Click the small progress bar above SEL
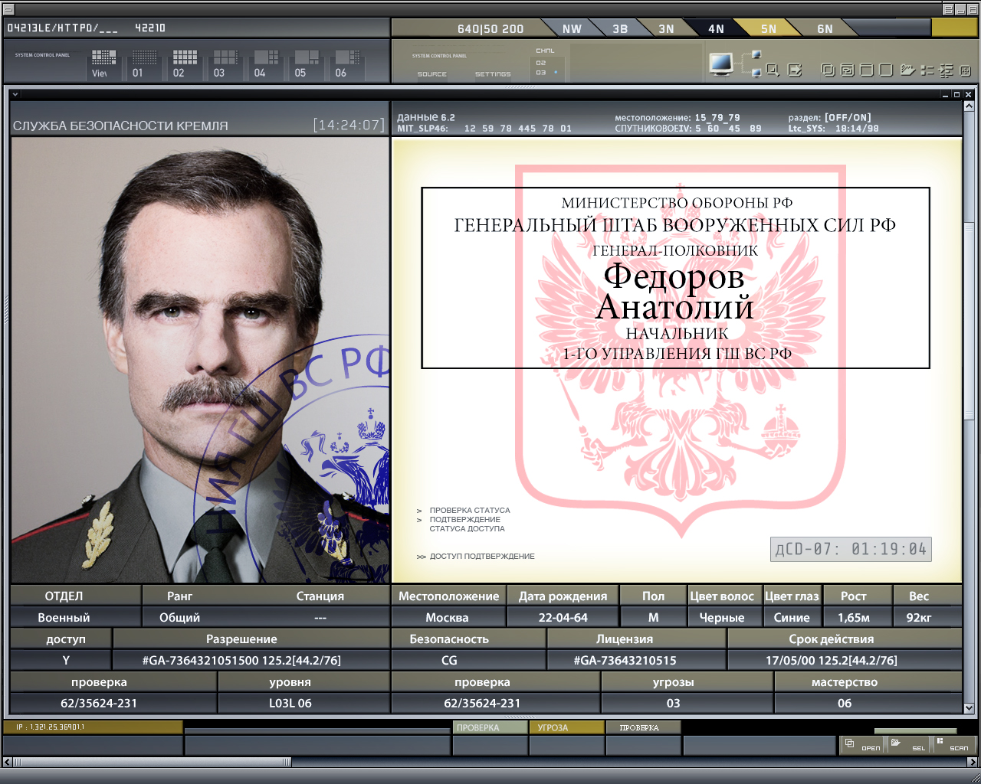 point(915,731)
